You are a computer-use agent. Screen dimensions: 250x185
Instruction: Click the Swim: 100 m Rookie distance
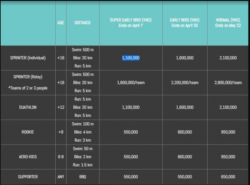tap(83, 124)
